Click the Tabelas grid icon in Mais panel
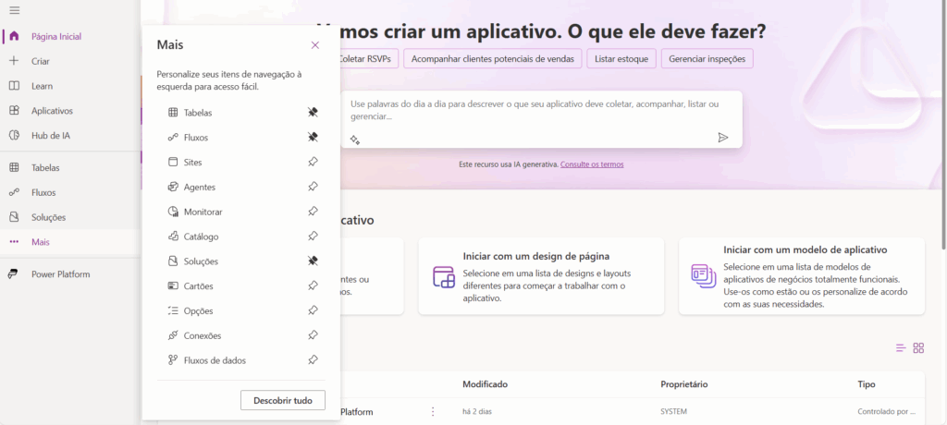Screen dimensions: 947x425 [173, 113]
